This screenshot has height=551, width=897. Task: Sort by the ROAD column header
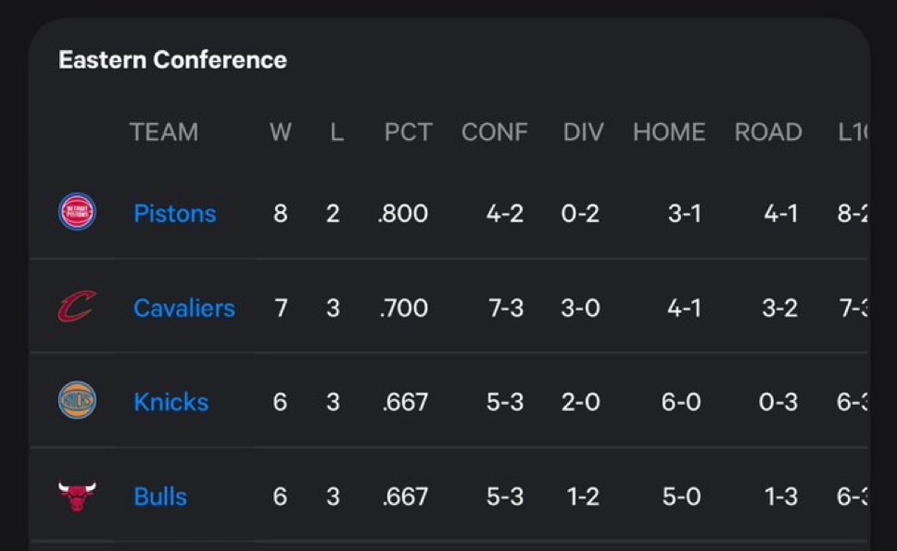tap(768, 132)
